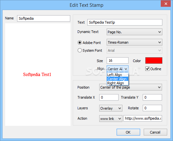Screen dimensions: 173x141
Task: Click the Rotate input field
Action: (x=152, y=108)
